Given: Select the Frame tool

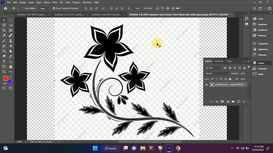Looking at the screenshot, I should (x=10, y=30).
